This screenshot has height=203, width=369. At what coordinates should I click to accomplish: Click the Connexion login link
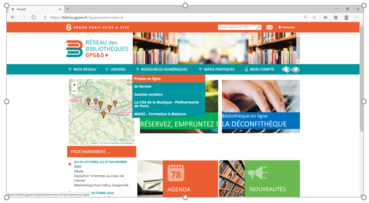coord(288,27)
